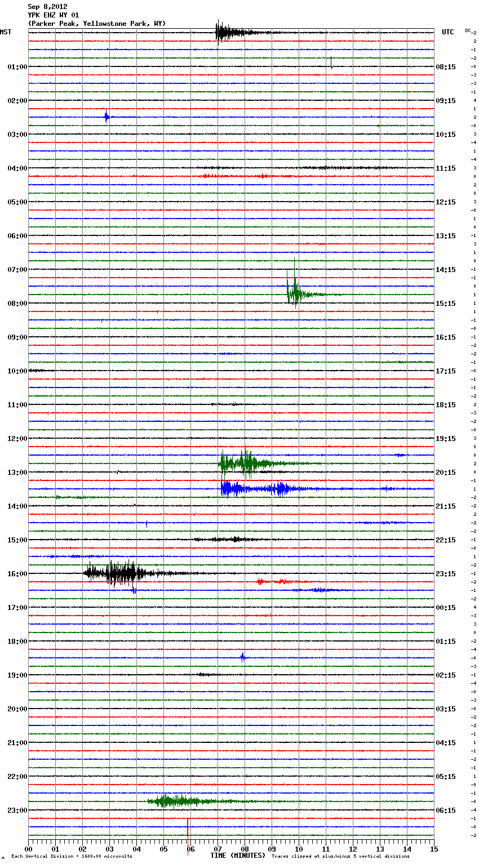Click the 01:00 MST time label
This screenshot has width=479, height=864.
pos(17,67)
